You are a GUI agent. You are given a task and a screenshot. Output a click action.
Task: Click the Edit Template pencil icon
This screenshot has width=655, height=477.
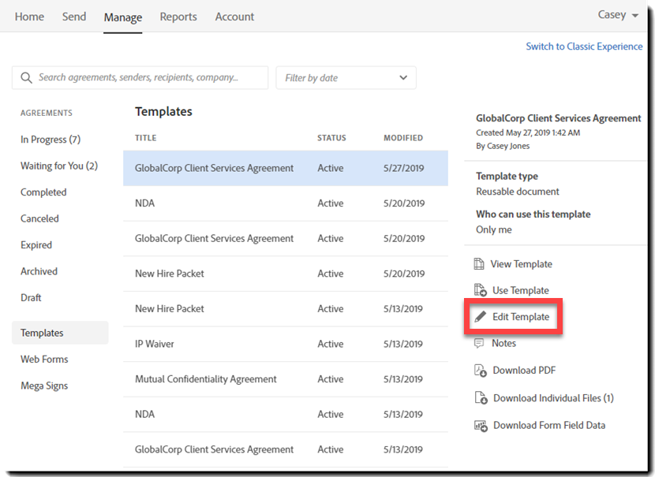(480, 317)
